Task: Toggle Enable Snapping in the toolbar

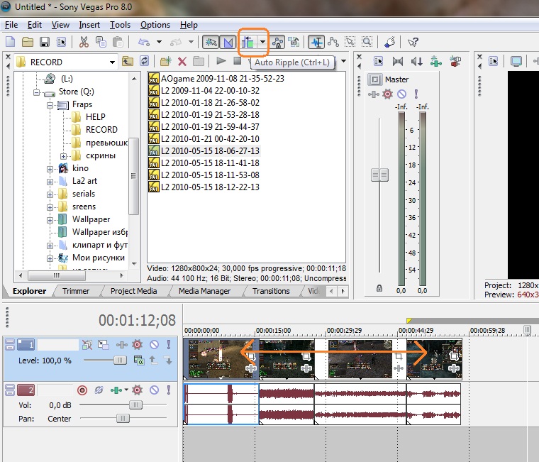Action: coord(210,43)
